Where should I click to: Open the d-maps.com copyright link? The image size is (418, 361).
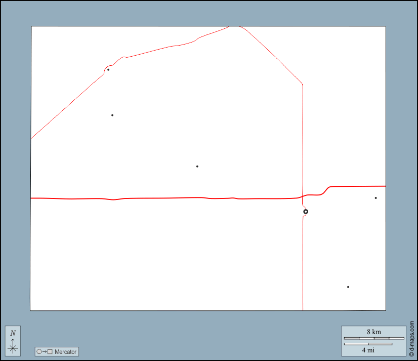pyautogui.click(x=411, y=338)
